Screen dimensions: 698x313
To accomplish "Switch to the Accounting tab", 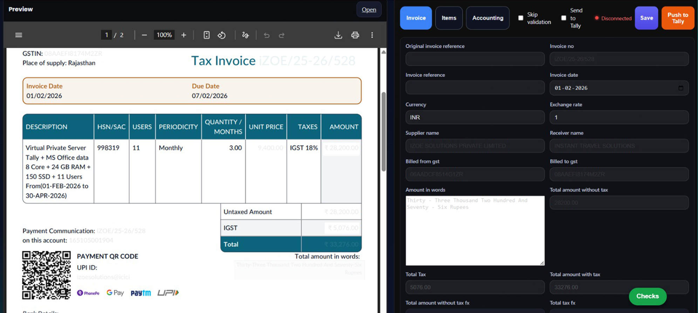I will click(488, 18).
